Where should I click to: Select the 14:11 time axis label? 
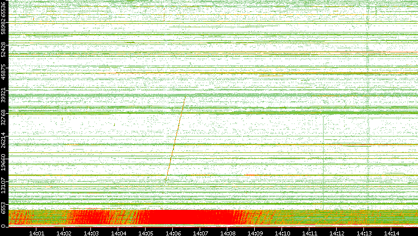[309, 233]
